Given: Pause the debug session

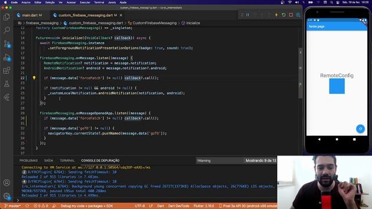Looking at the screenshot, I should coord(248,15).
